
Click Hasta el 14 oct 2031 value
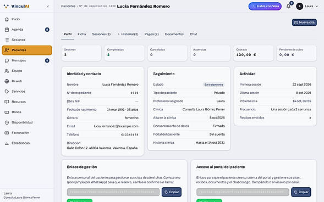[x=210, y=142]
